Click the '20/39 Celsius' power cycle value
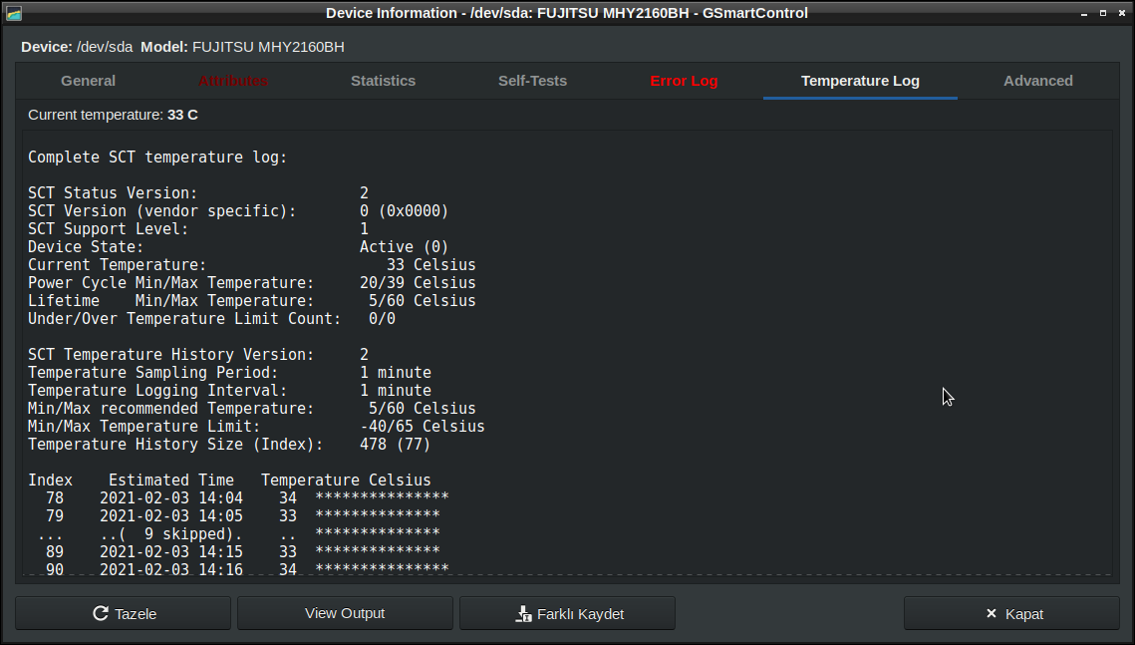Screen dimensions: 1135x645 click(x=418, y=283)
